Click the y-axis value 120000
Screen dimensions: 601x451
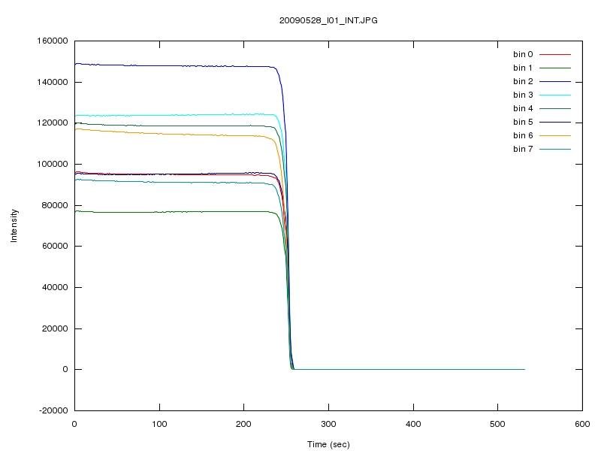pyautogui.click(x=53, y=123)
